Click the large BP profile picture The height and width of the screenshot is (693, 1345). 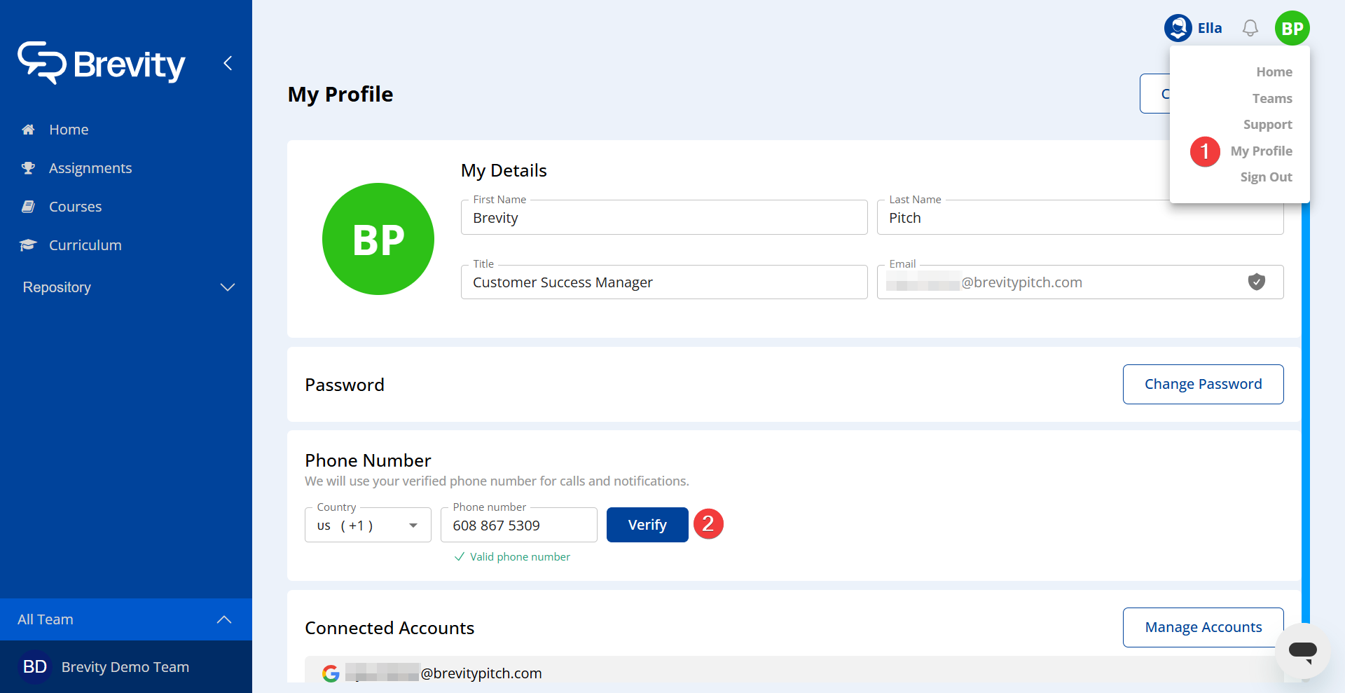[378, 239]
